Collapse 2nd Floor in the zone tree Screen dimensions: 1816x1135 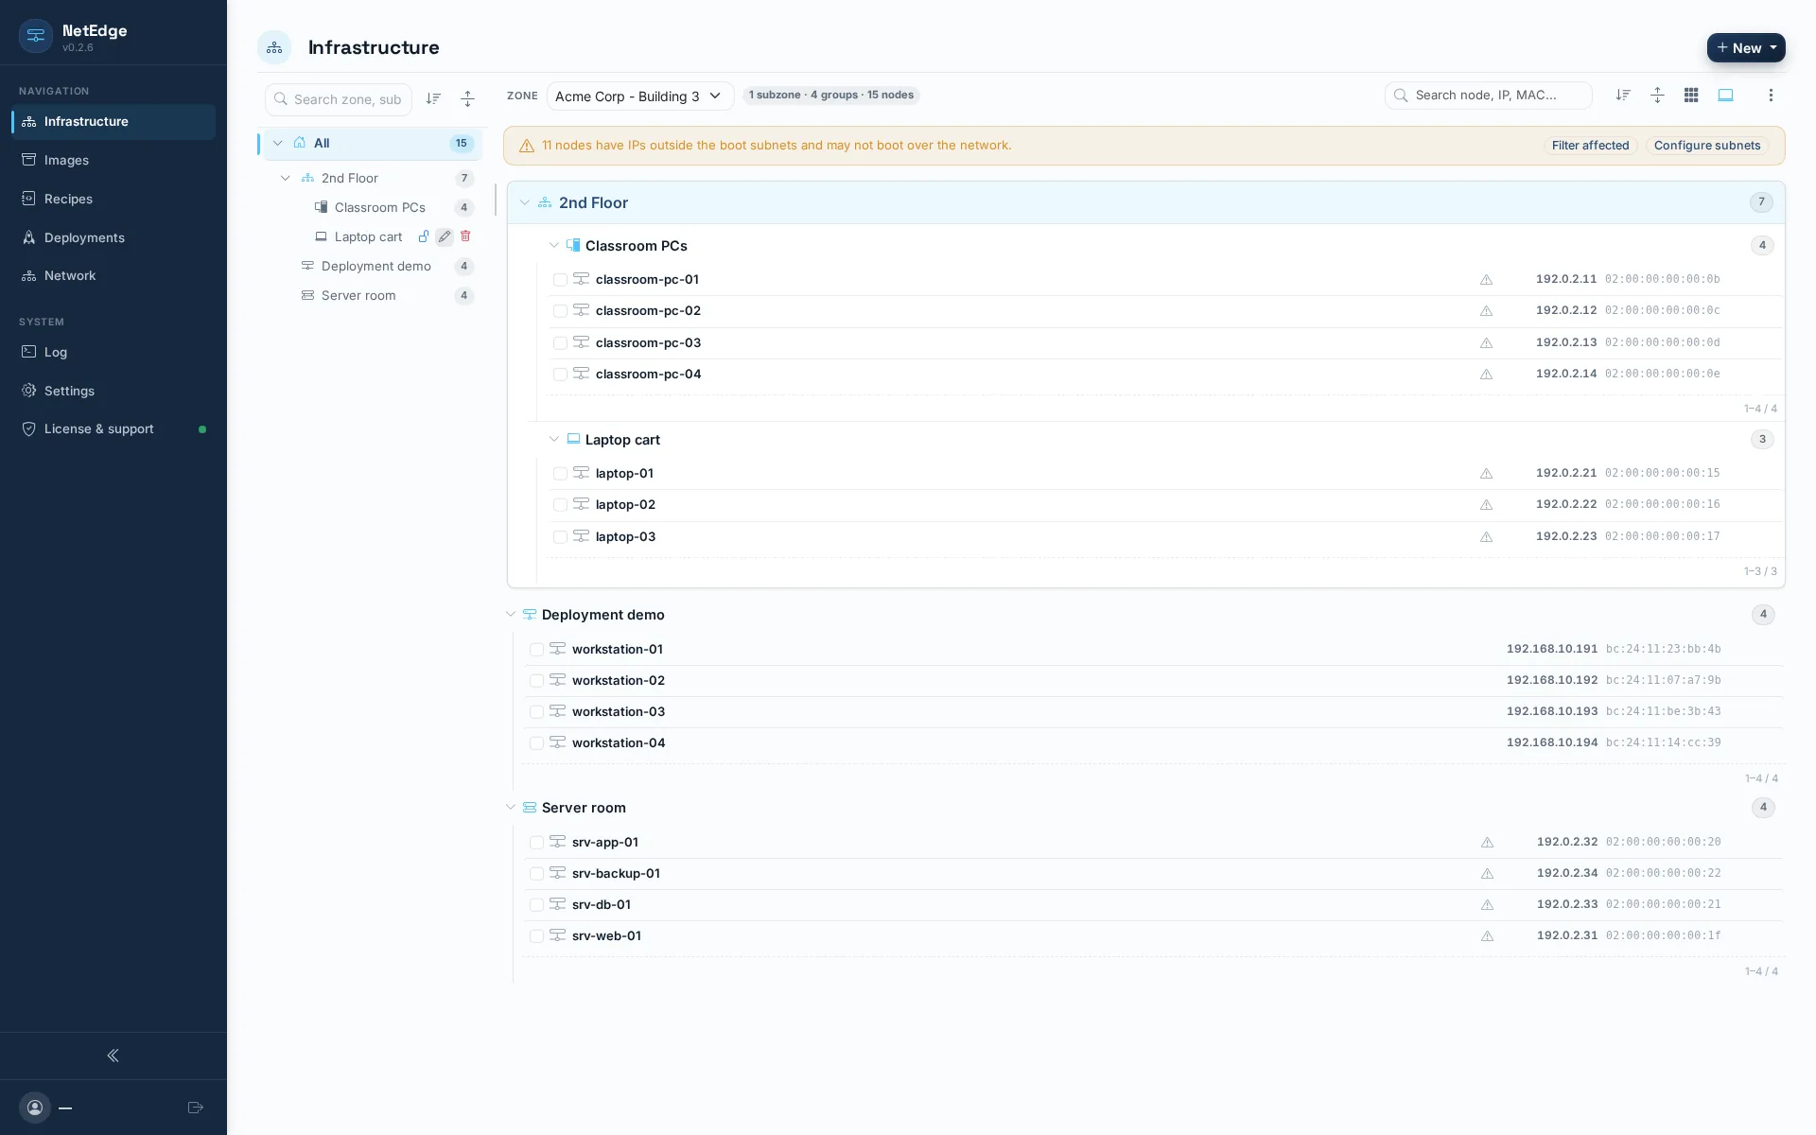286,178
